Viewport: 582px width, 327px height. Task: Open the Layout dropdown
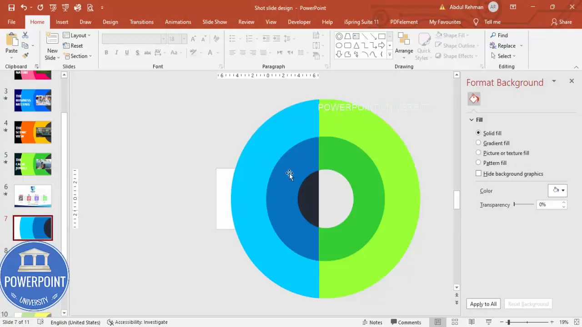pos(77,35)
